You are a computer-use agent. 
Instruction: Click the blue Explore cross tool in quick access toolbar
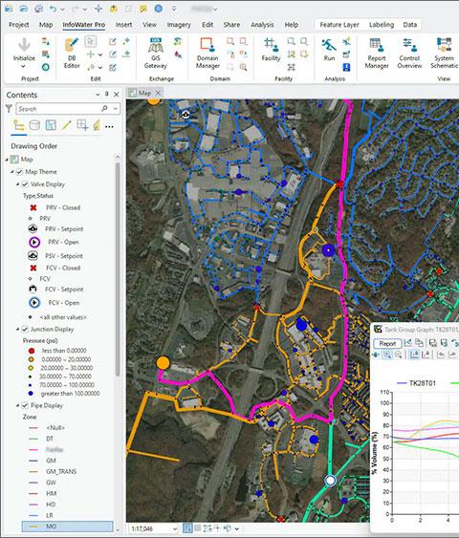pyautogui.click(x=98, y=9)
